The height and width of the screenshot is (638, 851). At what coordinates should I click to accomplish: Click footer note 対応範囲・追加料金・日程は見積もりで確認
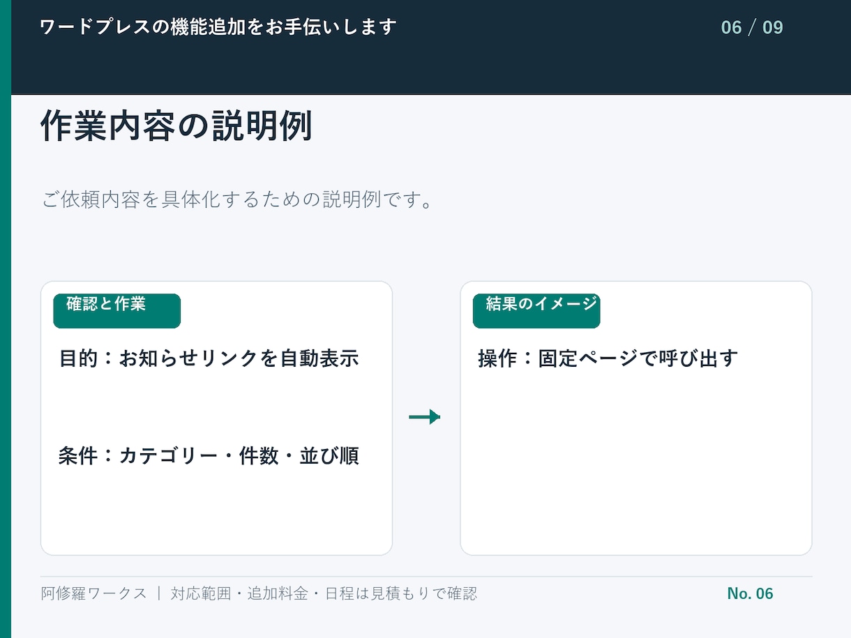[x=324, y=593]
